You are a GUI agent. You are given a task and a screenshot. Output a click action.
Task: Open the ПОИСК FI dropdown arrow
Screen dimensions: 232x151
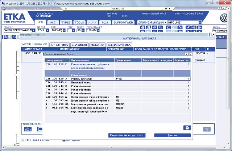point(34,30)
